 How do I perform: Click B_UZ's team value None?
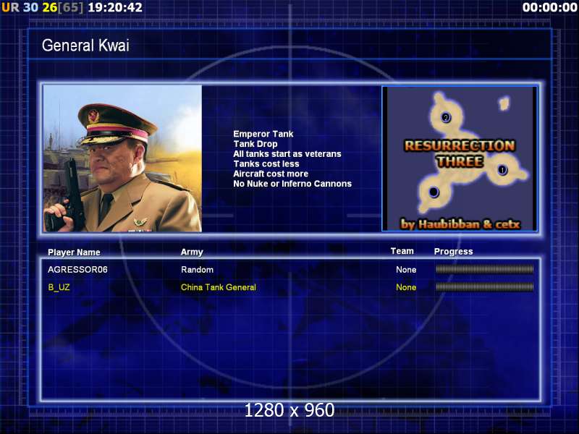click(406, 287)
